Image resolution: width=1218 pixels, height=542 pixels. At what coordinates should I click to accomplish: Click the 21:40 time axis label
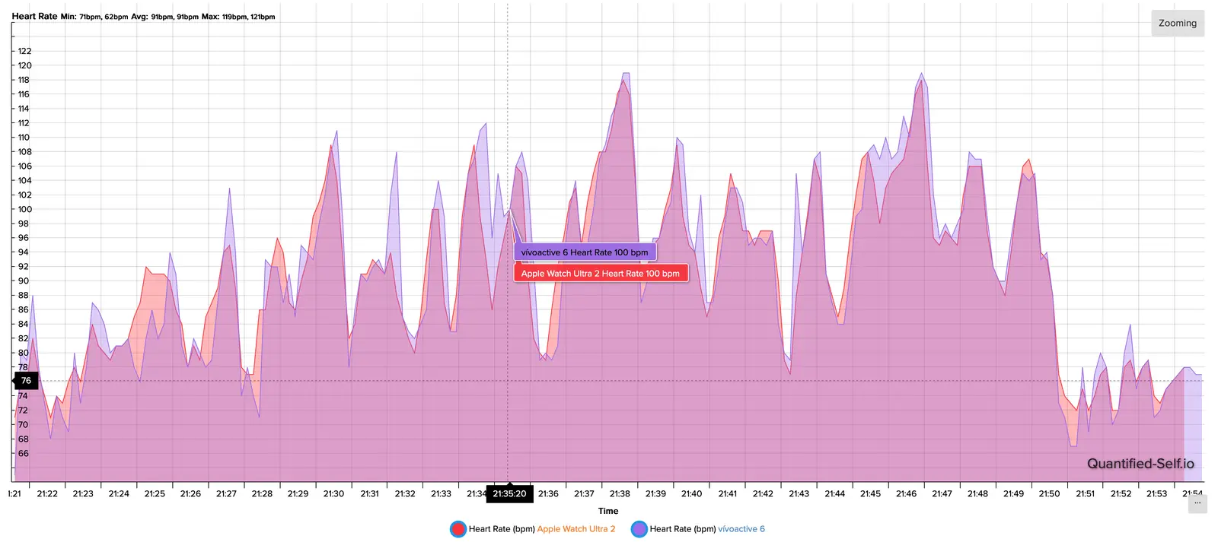tap(691, 494)
